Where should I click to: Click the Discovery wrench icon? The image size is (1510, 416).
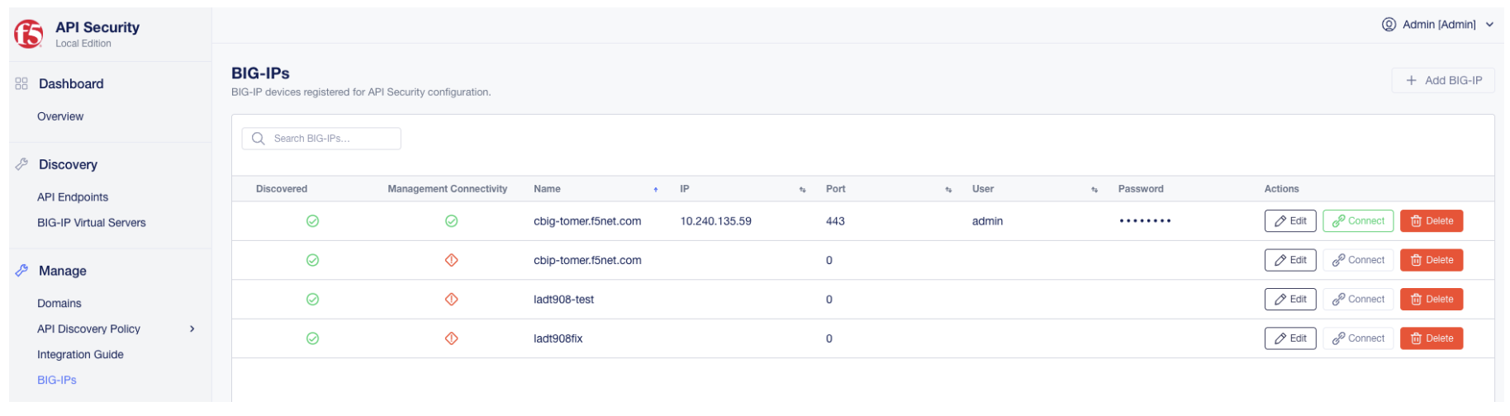pos(21,164)
